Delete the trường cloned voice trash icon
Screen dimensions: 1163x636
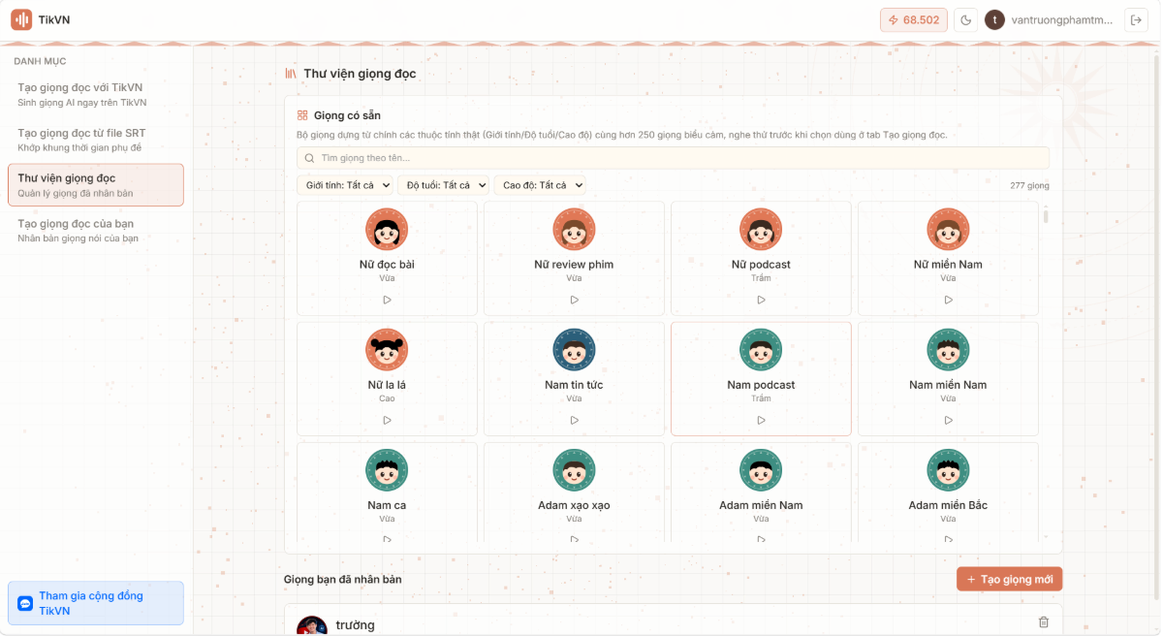pos(1044,622)
